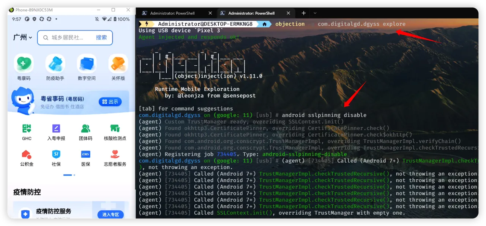Open the 医保 medical insurance icon
Viewport: 486px width, 226px height.
[85, 154]
